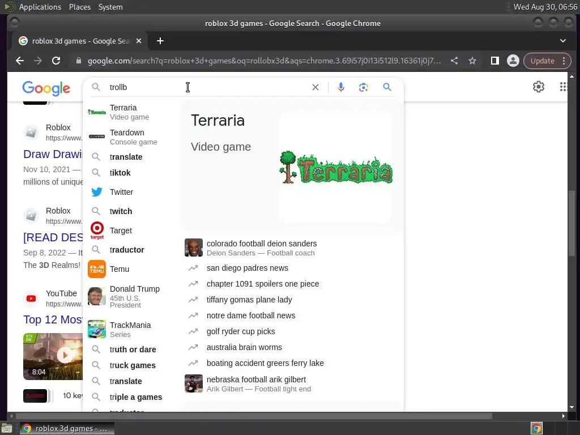Reload the current page
Image resolution: width=580 pixels, height=435 pixels.
click(x=56, y=61)
